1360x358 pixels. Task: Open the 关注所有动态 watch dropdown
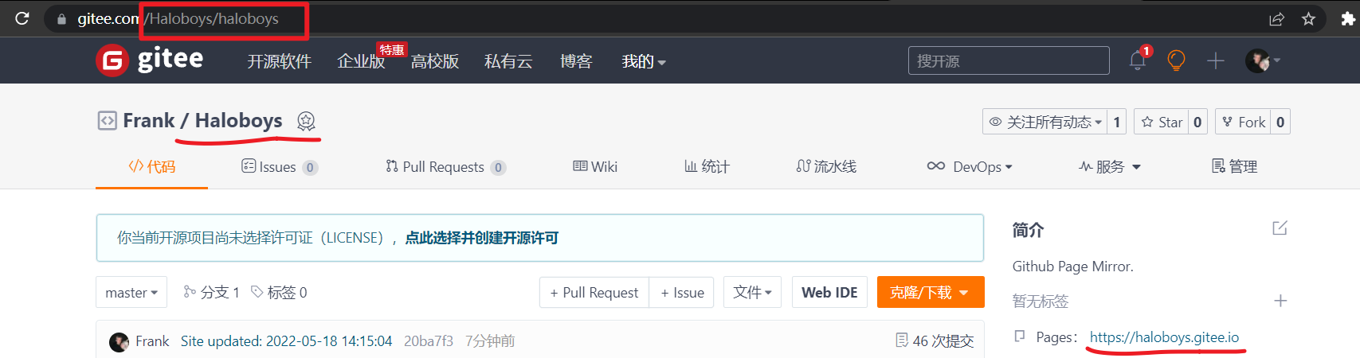[1044, 122]
